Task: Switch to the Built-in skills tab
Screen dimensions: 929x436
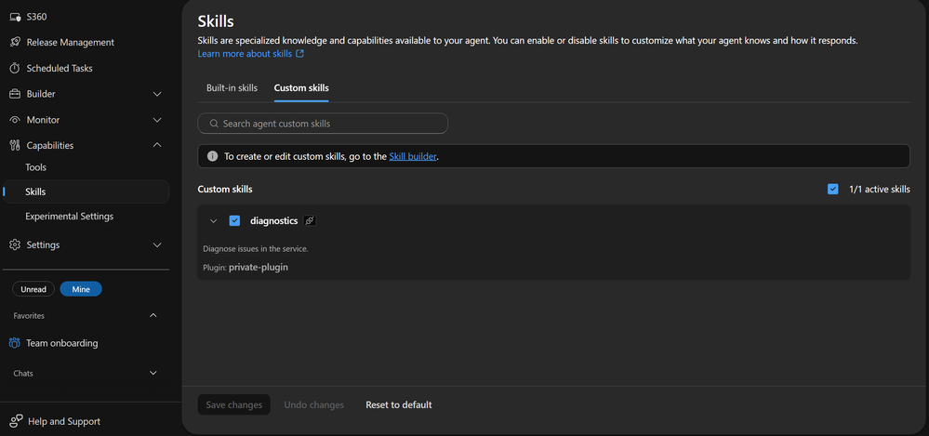Action: (232, 87)
